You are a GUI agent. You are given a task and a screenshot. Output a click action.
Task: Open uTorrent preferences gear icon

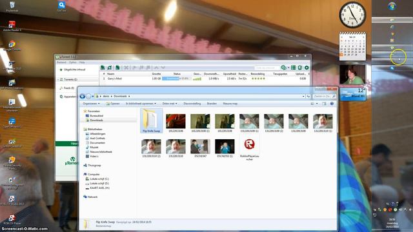[307, 68]
